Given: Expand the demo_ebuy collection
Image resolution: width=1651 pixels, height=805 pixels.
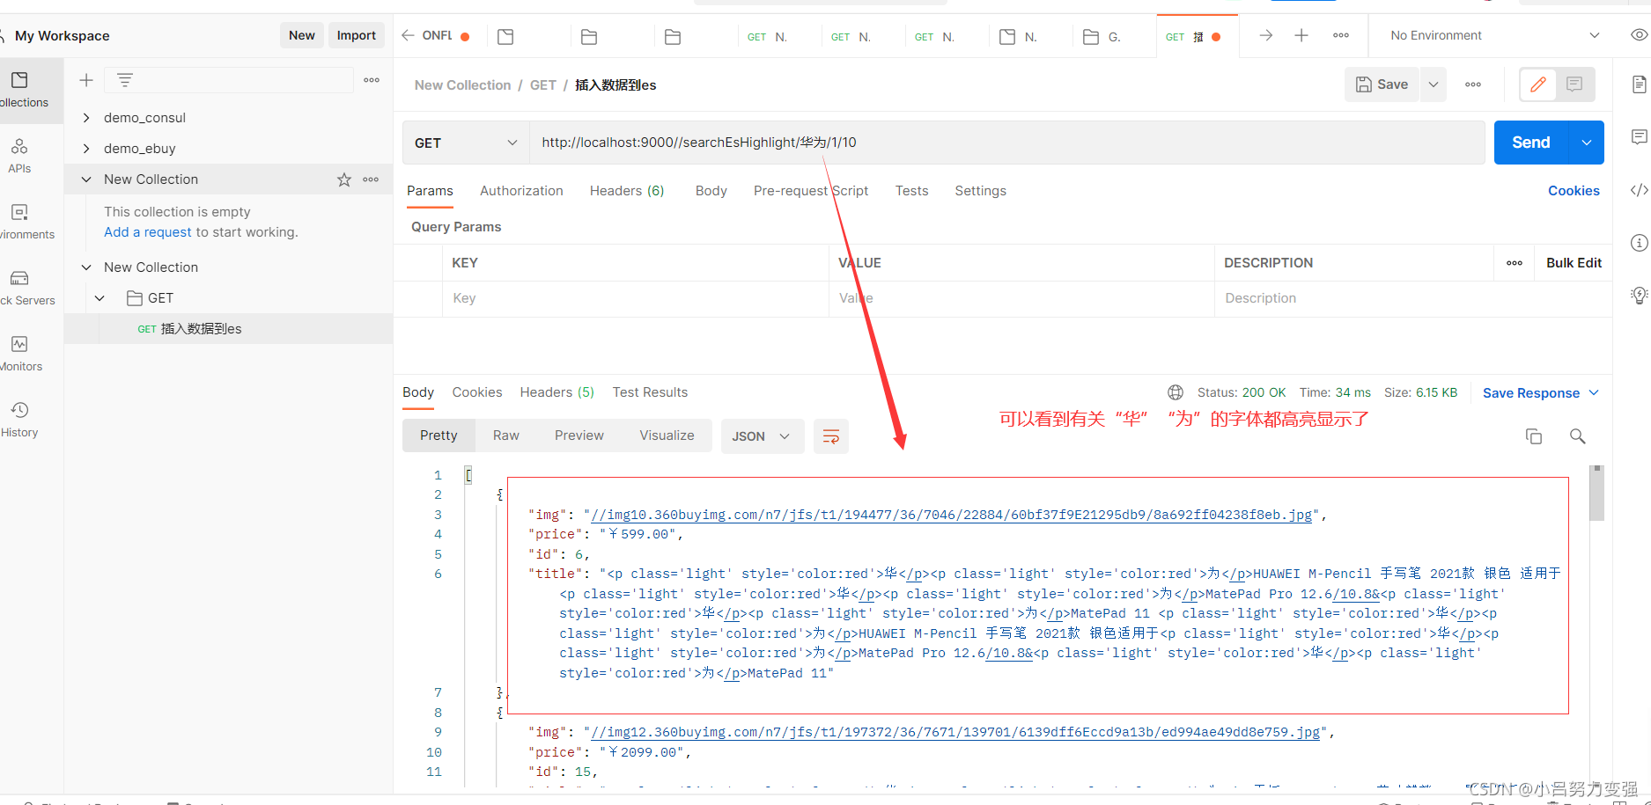Looking at the screenshot, I should pyautogui.click(x=86, y=149).
